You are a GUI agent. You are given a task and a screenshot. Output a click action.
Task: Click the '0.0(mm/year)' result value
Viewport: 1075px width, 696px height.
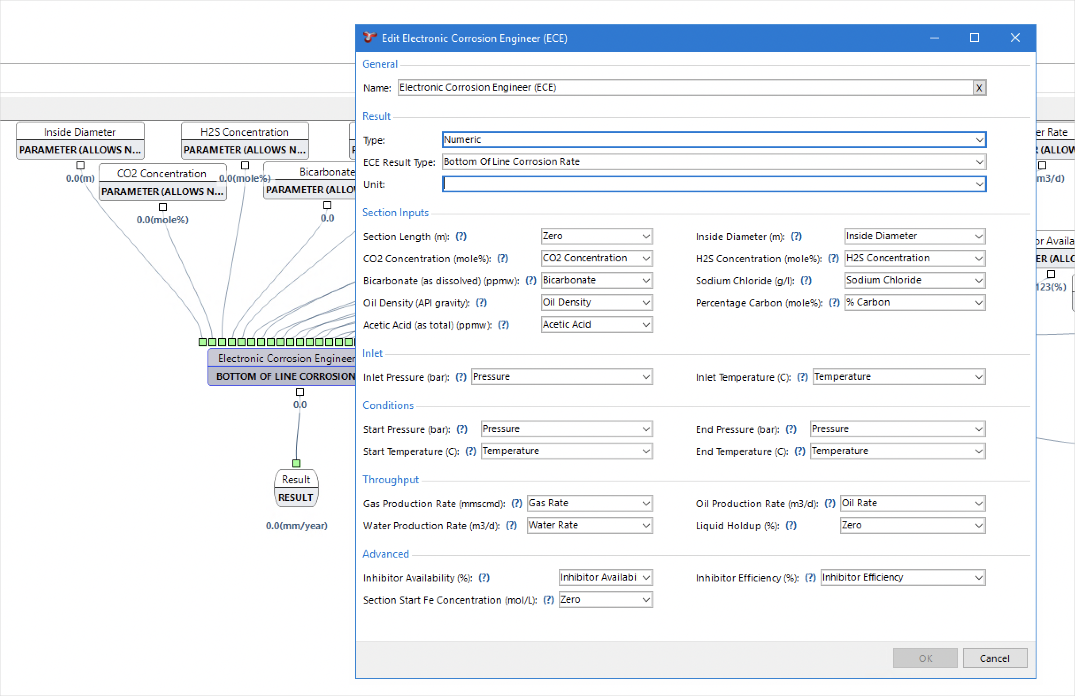tap(296, 525)
